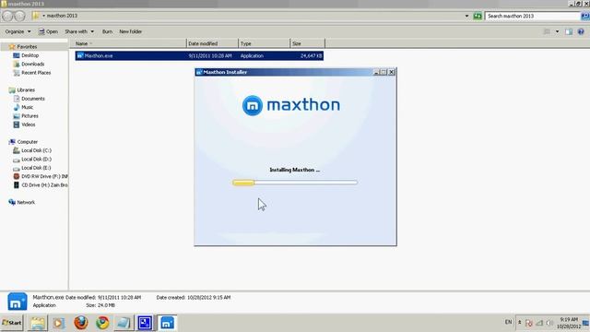Image resolution: width=590 pixels, height=332 pixels.
Task: Open Downloads in Favorites
Action: click(x=33, y=64)
